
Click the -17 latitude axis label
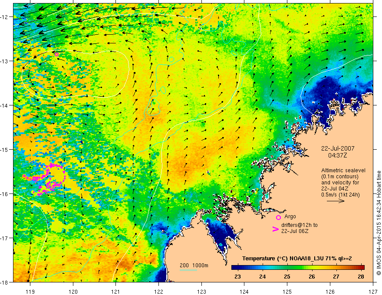pos(4,238)
